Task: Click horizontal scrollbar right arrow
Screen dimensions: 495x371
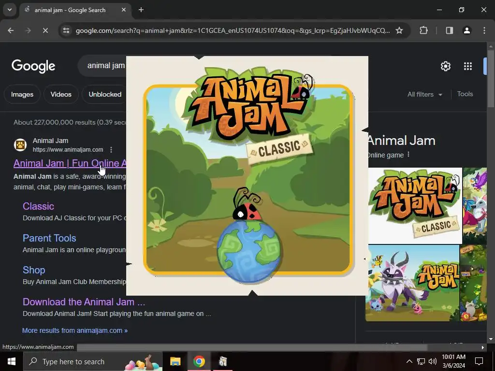Action: 482,347
